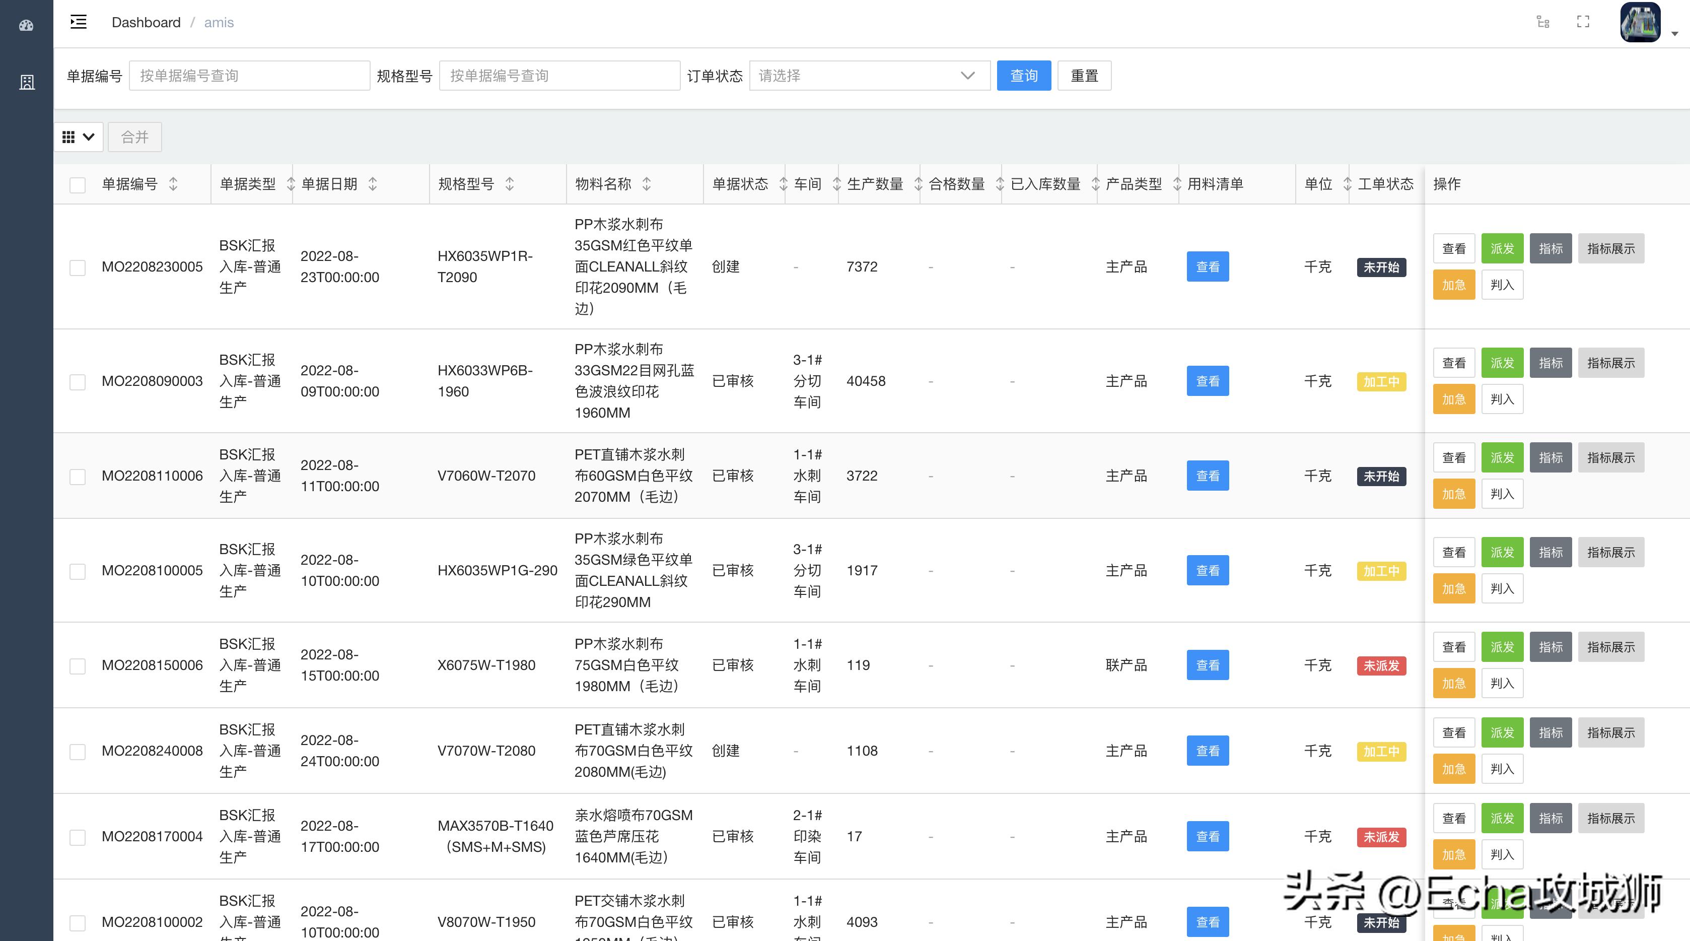The image size is (1690, 941).
Task: Sort the table by 生产数量 column arrows
Action: pyautogui.click(x=919, y=184)
